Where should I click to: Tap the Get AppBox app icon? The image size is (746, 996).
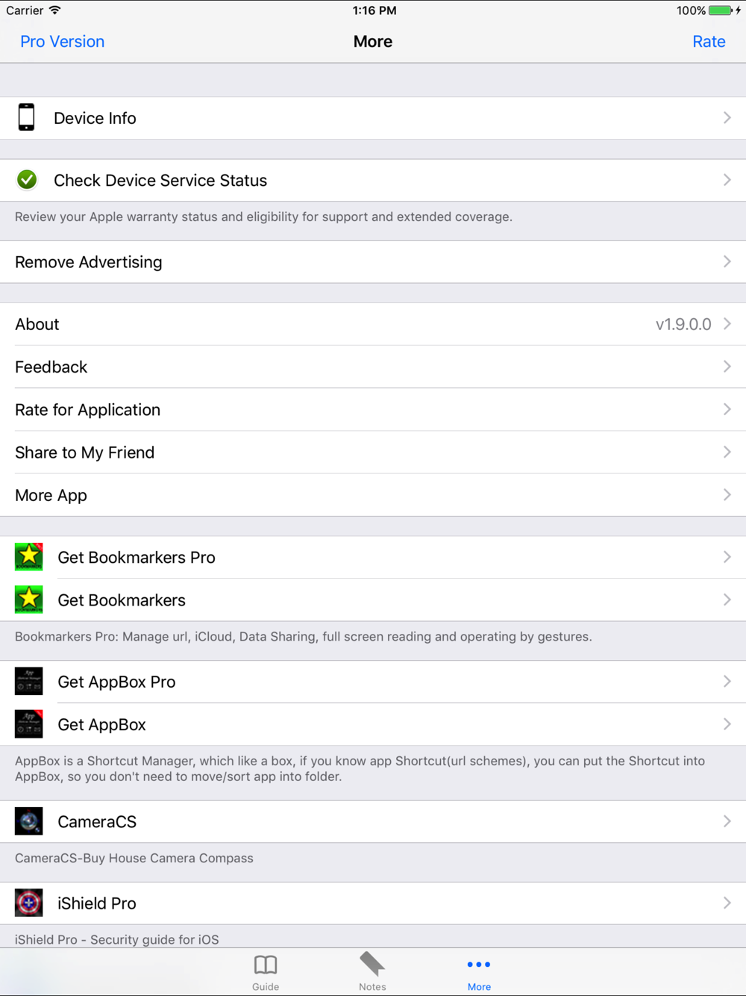(29, 724)
